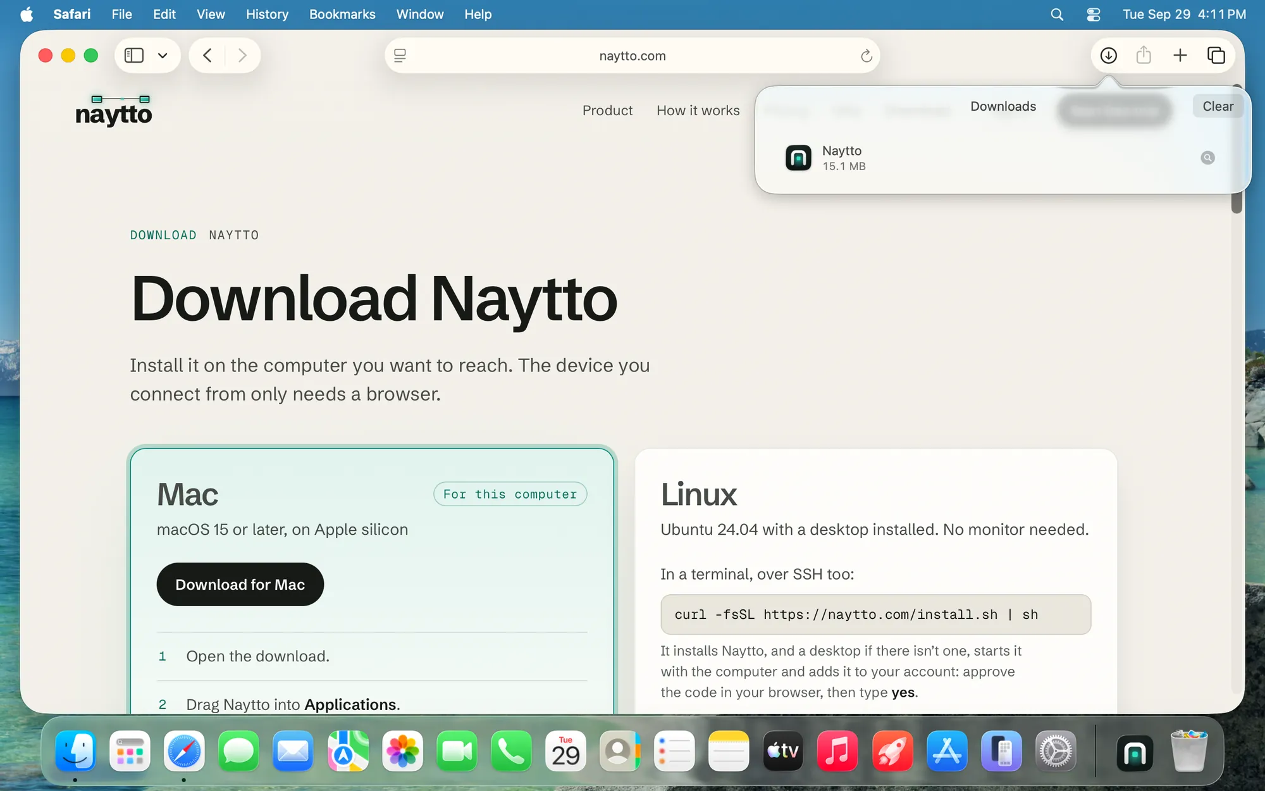
Task: Open the rocket app in the Dock
Action: pos(892,751)
